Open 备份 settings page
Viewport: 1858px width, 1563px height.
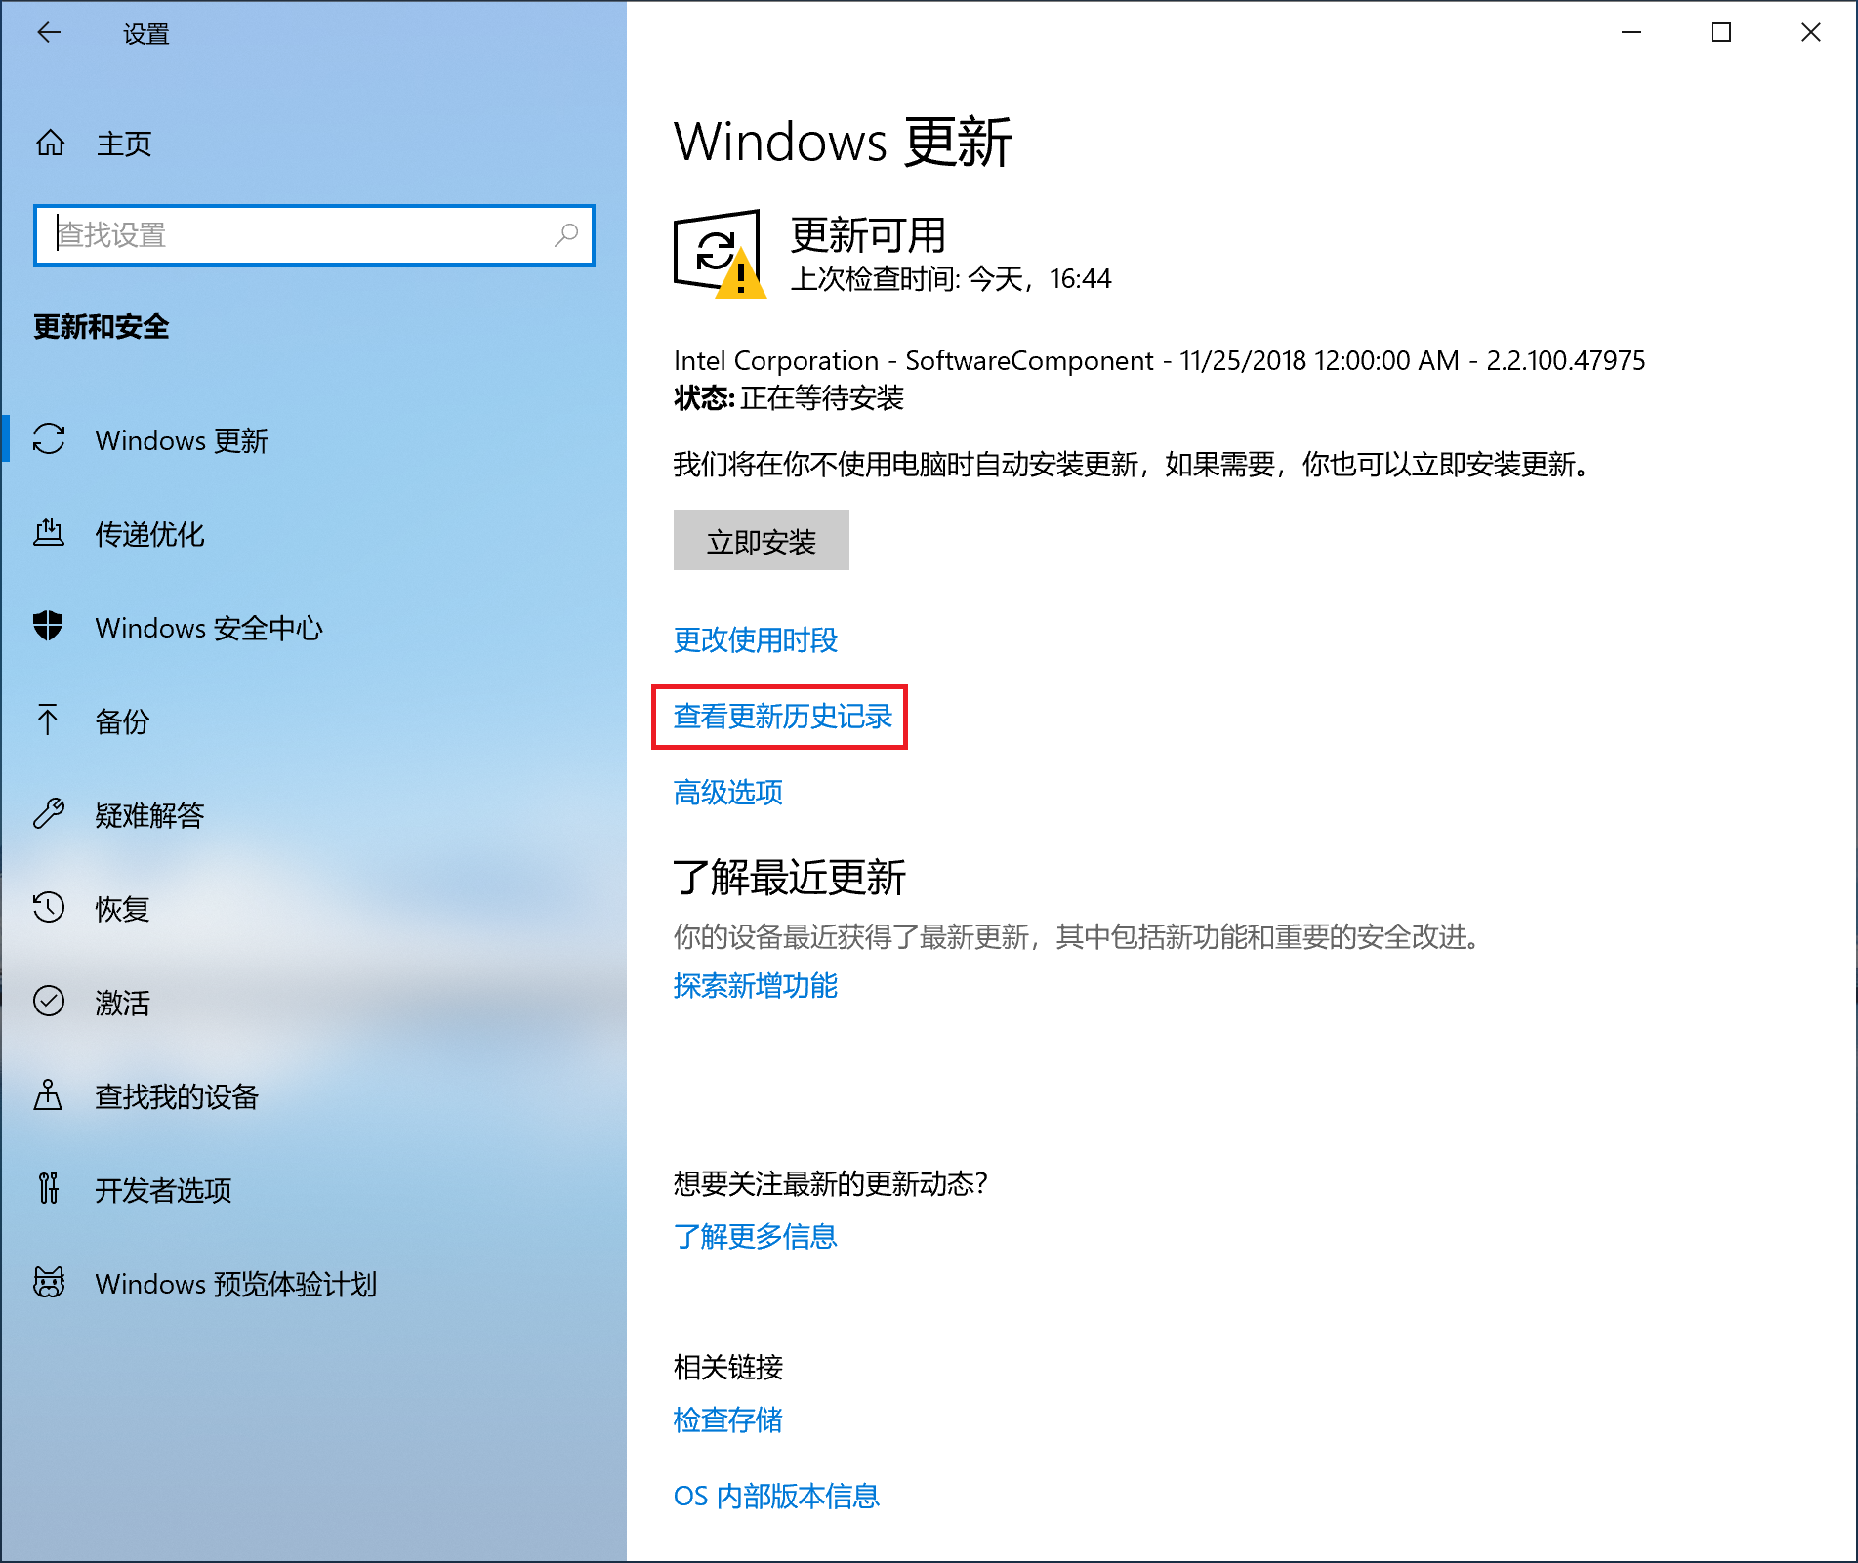pos(122,721)
